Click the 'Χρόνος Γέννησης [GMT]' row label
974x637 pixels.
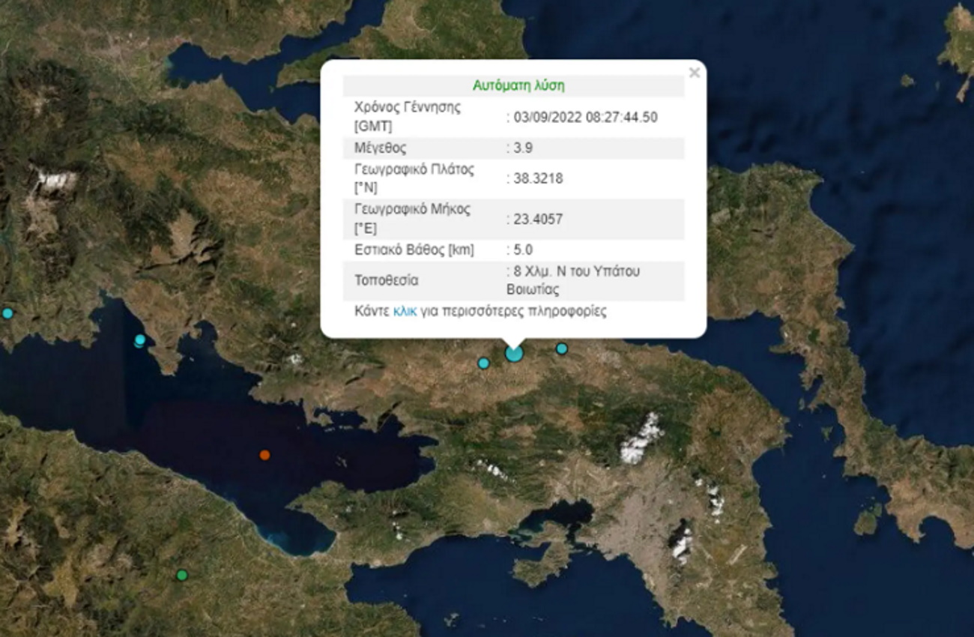(407, 117)
